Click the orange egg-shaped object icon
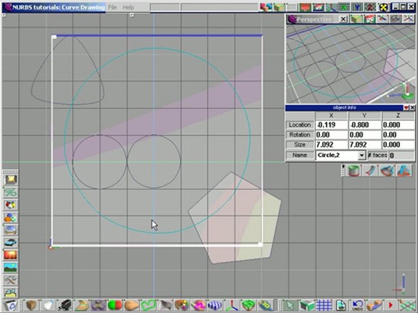Screen dimensions: 418x313 [131, 305]
